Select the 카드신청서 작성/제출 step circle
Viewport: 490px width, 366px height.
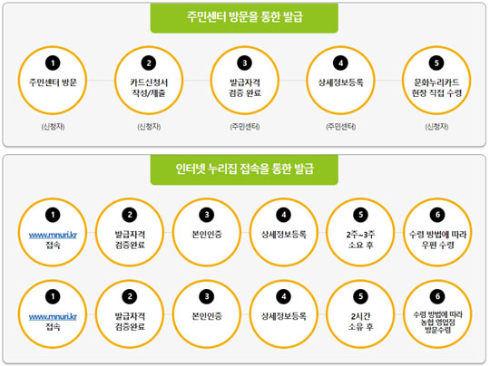click(149, 81)
